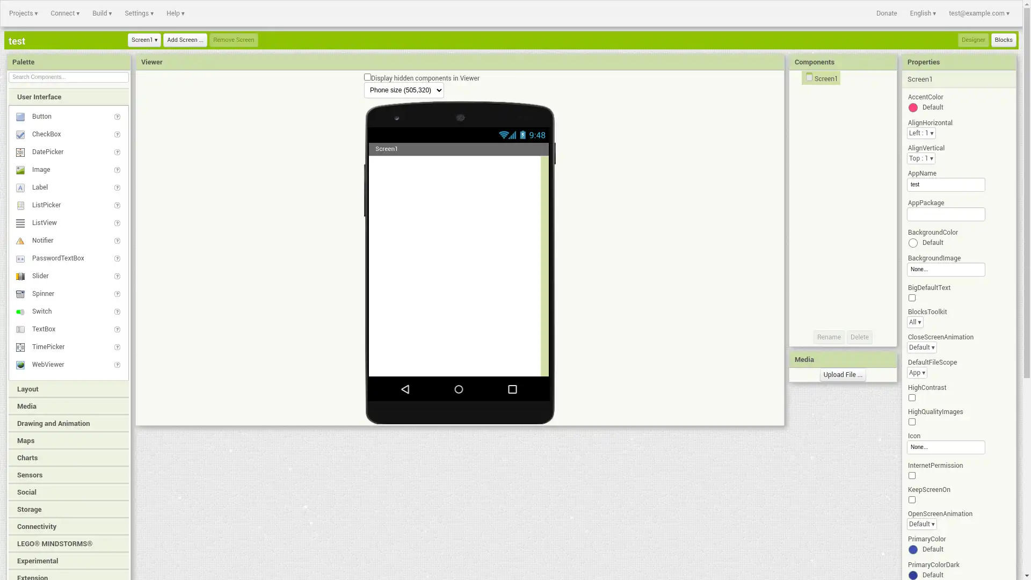Open the CloseScreenAnimation Default dropdown
The height and width of the screenshot is (580, 1031).
tap(922, 347)
